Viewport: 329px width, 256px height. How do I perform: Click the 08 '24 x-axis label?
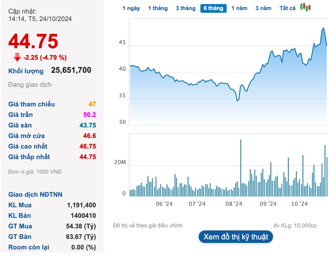pyautogui.click(x=234, y=204)
